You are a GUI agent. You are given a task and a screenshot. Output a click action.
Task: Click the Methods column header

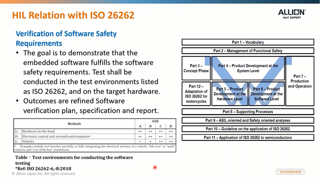tap(75, 124)
